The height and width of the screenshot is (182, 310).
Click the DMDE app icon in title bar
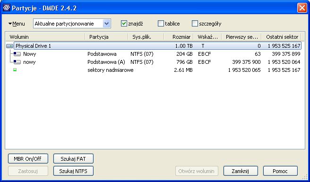click(x=7, y=8)
